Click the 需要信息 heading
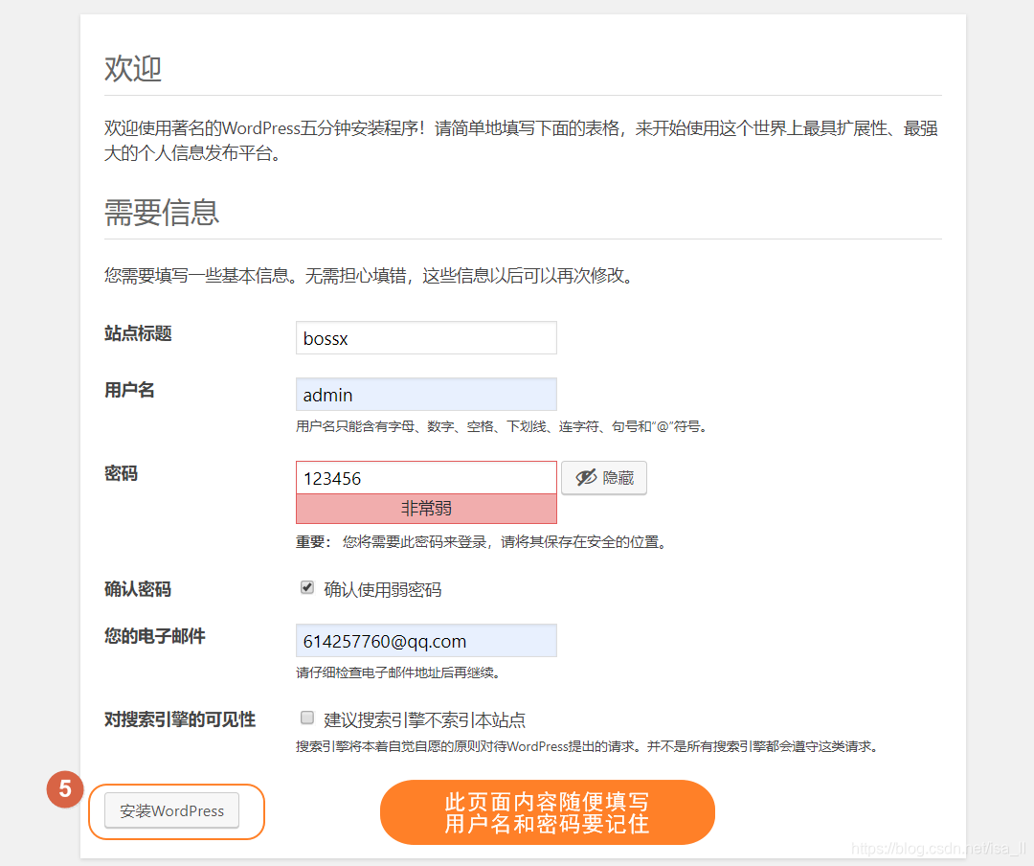Viewport: 1034px width, 866px height. 162,213
